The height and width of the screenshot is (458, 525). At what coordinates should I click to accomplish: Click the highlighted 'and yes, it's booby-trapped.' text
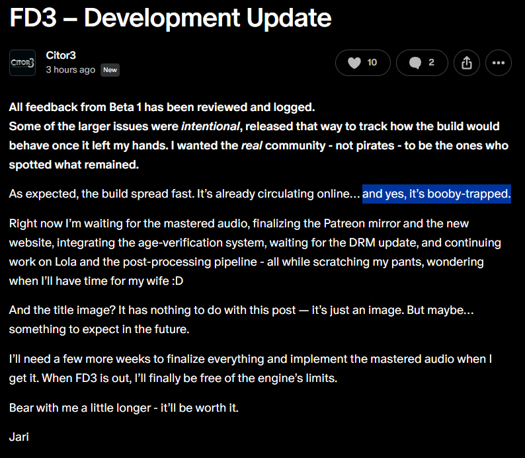[436, 194]
